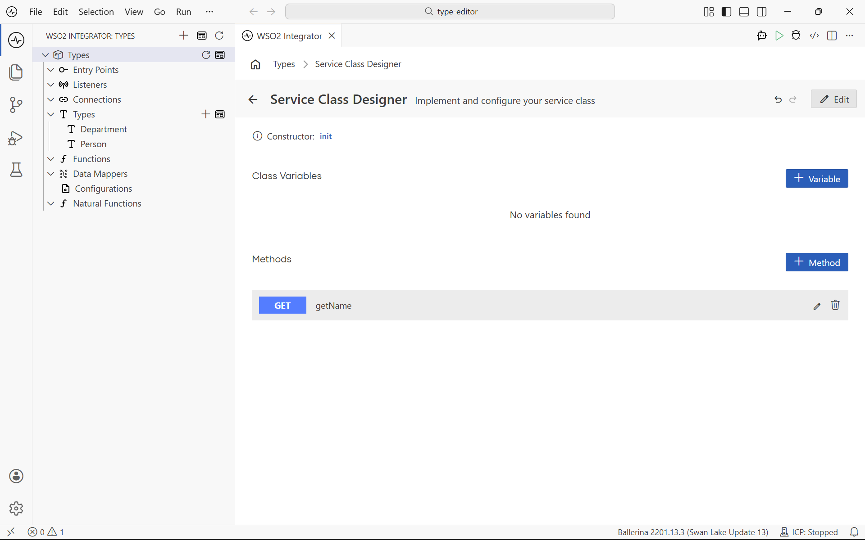Screen dimensions: 865x540
Task: Collapse the root Types project node
Action: (45, 55)
